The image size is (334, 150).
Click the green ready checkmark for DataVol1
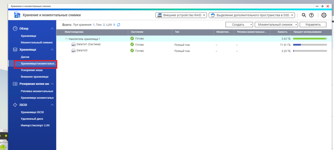(x=132, y=44)
